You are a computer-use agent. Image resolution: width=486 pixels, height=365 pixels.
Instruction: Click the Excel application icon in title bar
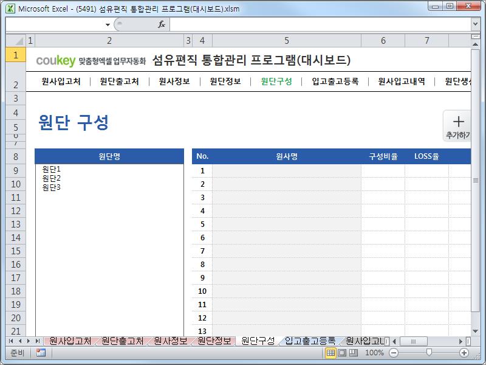coord(10,9)
